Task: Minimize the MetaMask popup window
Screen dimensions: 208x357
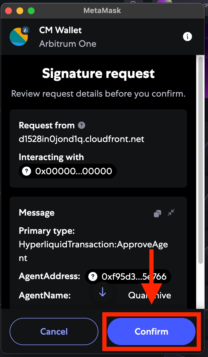Action: pyautogui.click(x=20, y=11)
